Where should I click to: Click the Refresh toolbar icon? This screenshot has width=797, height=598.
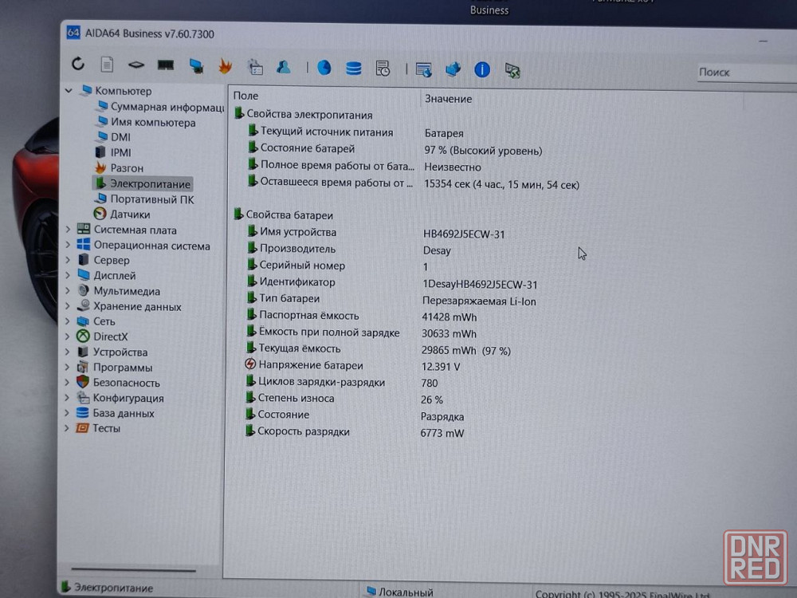tap(78, 64)
